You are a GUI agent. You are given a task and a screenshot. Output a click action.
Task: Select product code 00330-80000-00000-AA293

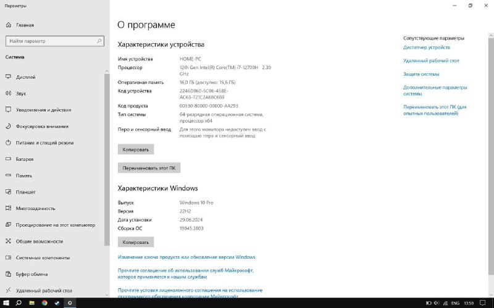[209, 106]
